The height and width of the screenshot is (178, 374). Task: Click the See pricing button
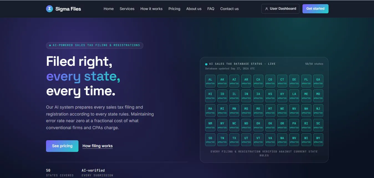point(62,146)
